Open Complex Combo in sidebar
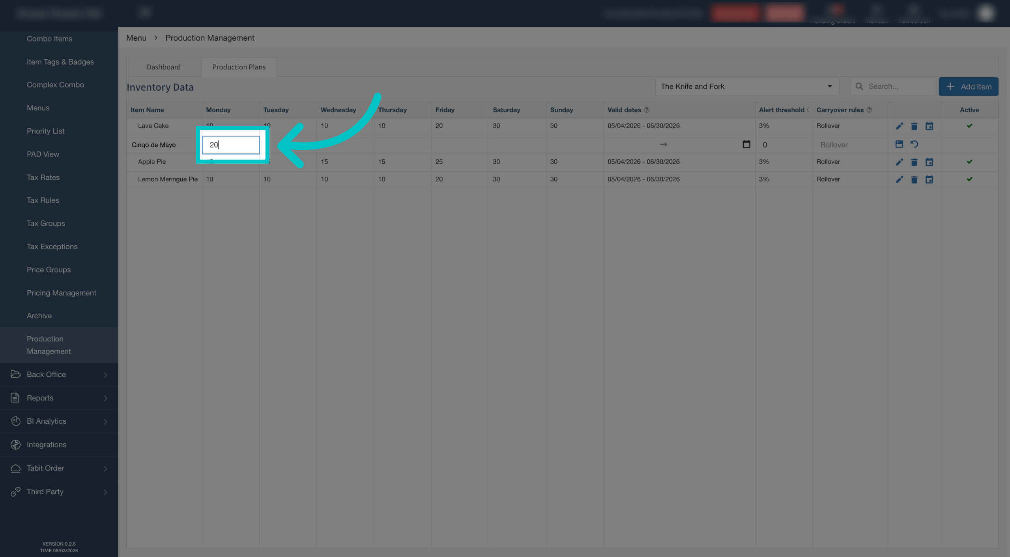 pos(55,85)
